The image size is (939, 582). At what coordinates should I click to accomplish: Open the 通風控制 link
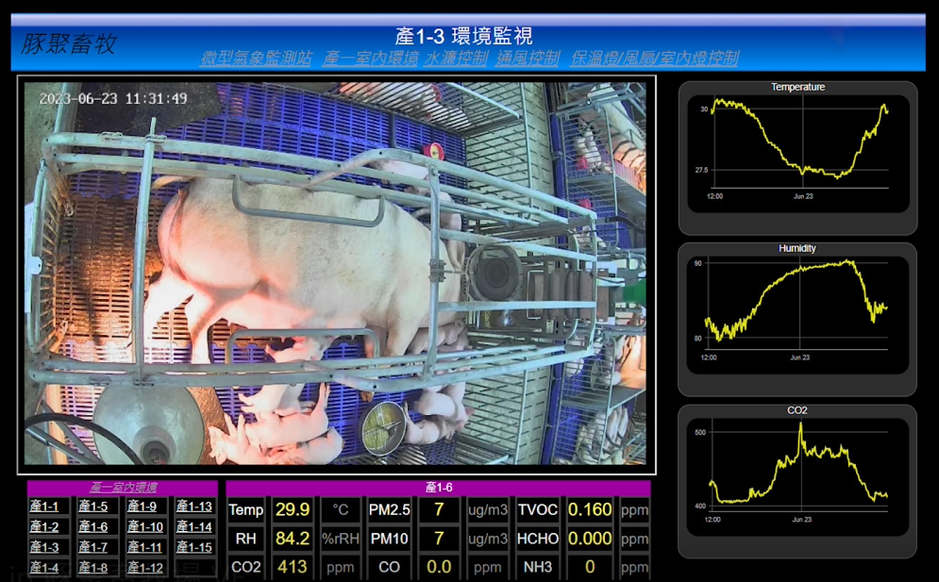528,58
